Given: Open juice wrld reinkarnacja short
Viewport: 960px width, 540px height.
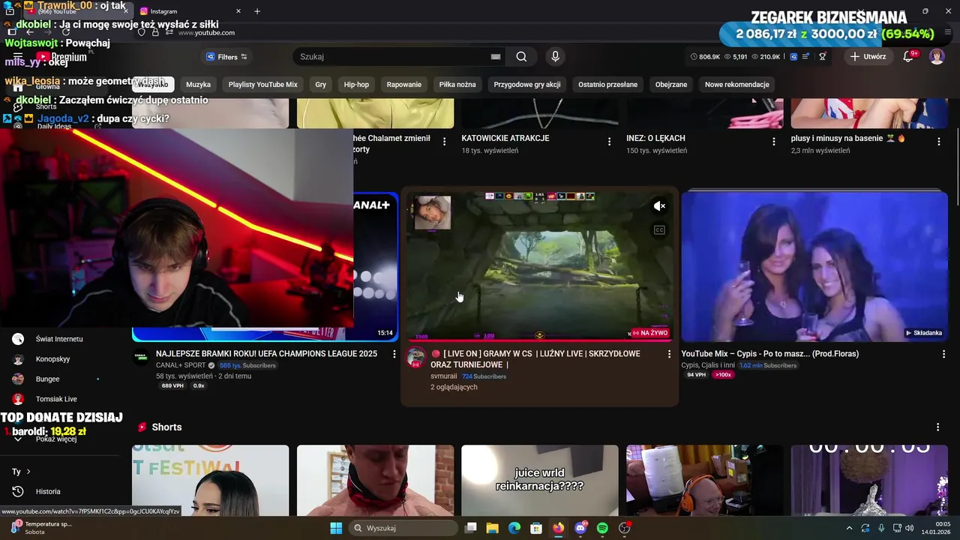Looking at the screenshot, I should [540, 480].
